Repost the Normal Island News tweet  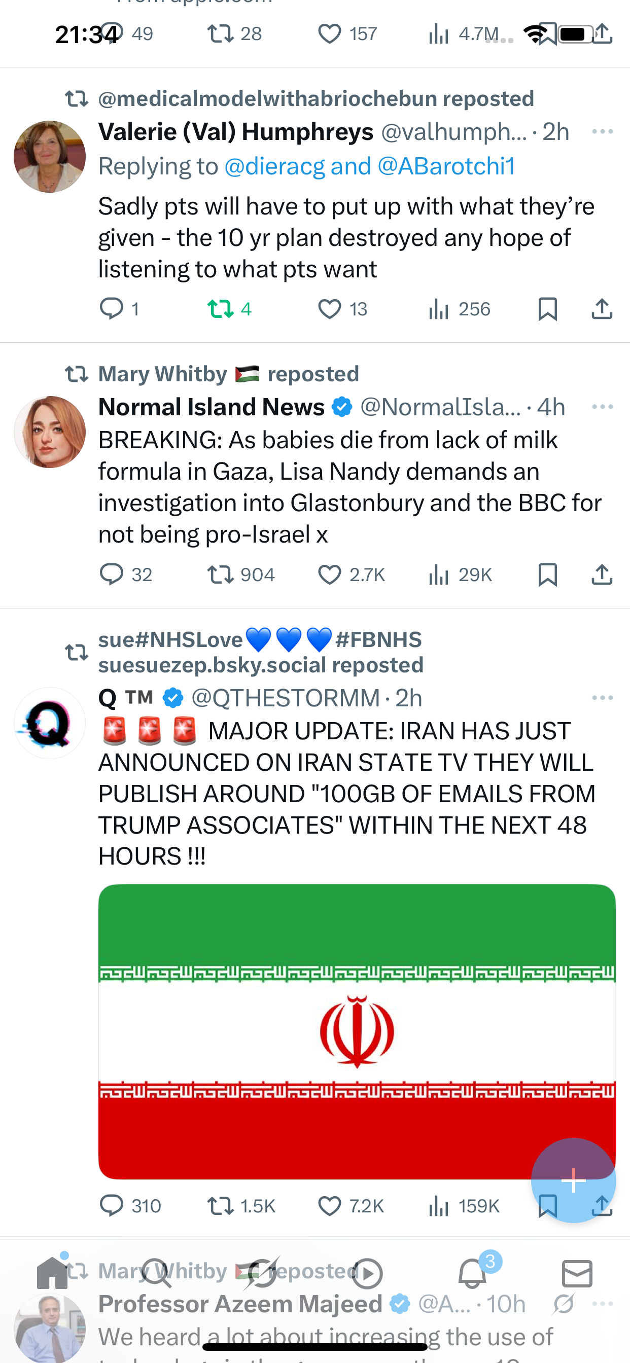pyautogui.click(x=241, y=574)
